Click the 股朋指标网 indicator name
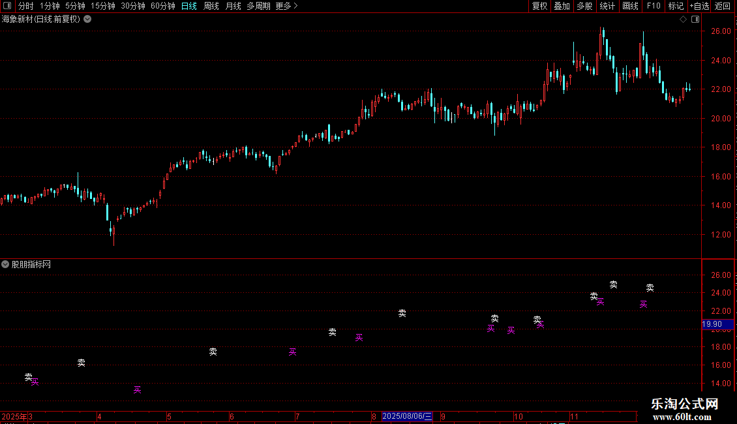Image resolution: width=737 pixels, height=424 pixels. (x=31, y=265)
